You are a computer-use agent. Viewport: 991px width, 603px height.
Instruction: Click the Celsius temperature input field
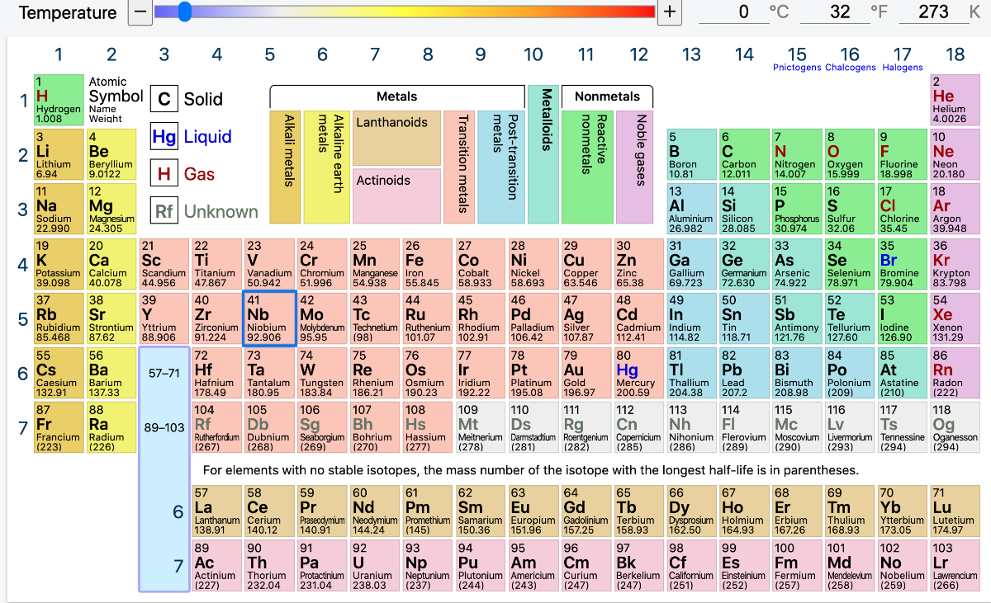(x=732, y=12)
